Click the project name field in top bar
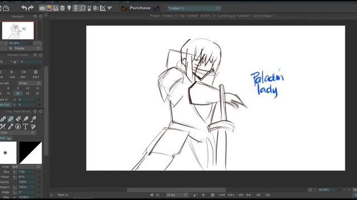Viewport: 357px width, 200px height. pyautogui.click(x=194, y=8)
